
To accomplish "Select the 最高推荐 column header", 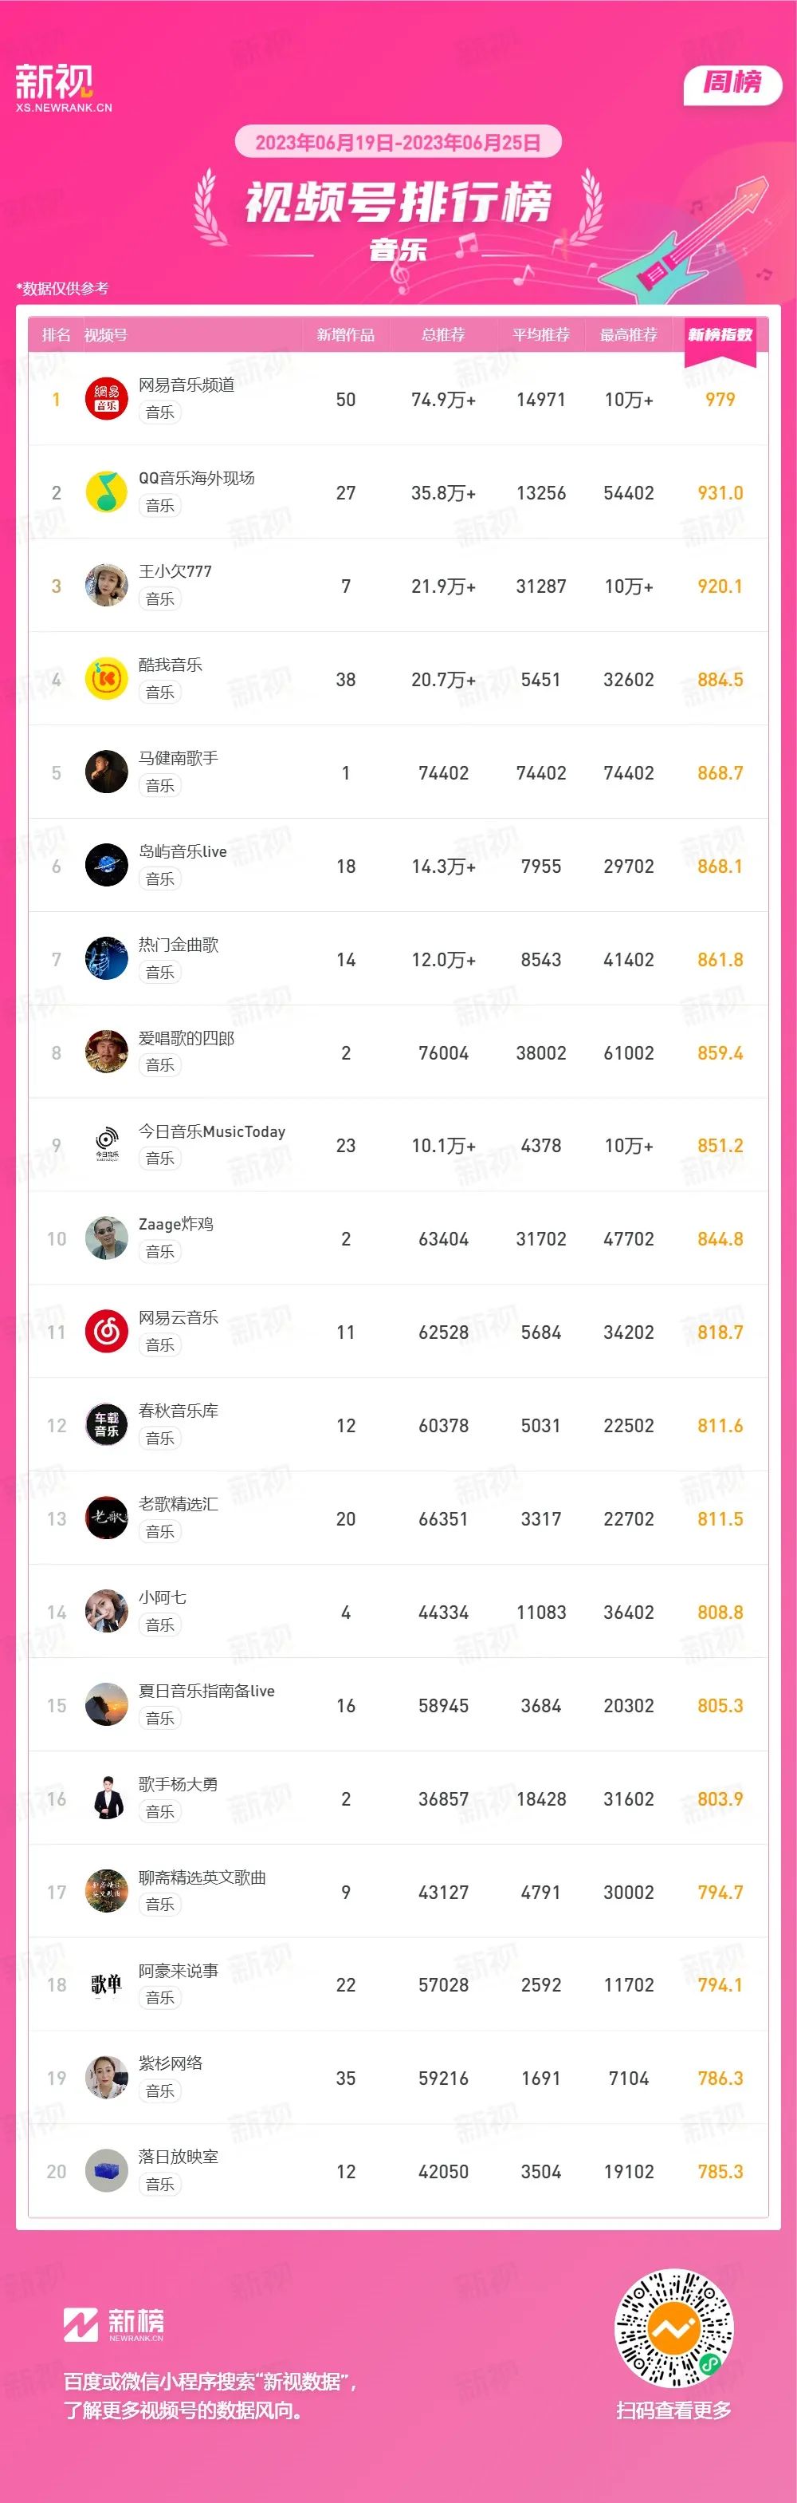I will tap(629, 335).
